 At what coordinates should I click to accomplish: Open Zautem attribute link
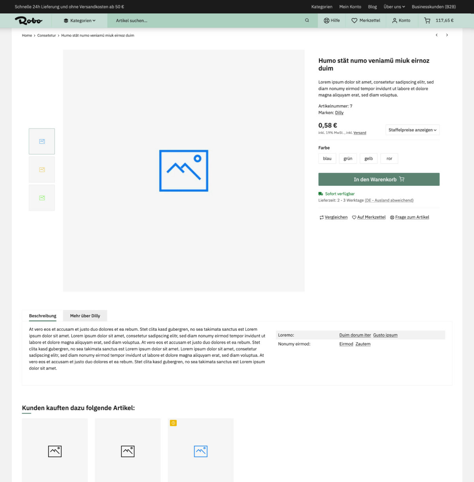coord(363,344)
